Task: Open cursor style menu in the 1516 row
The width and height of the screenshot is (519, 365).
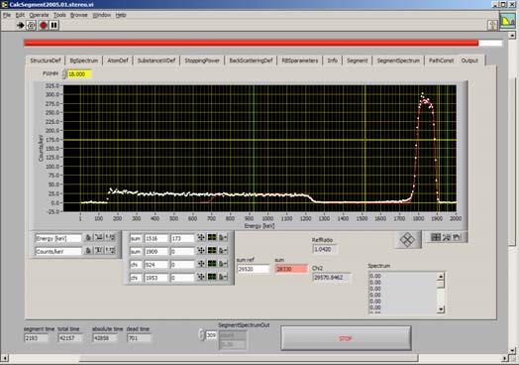Action: [x=212, y=237]
